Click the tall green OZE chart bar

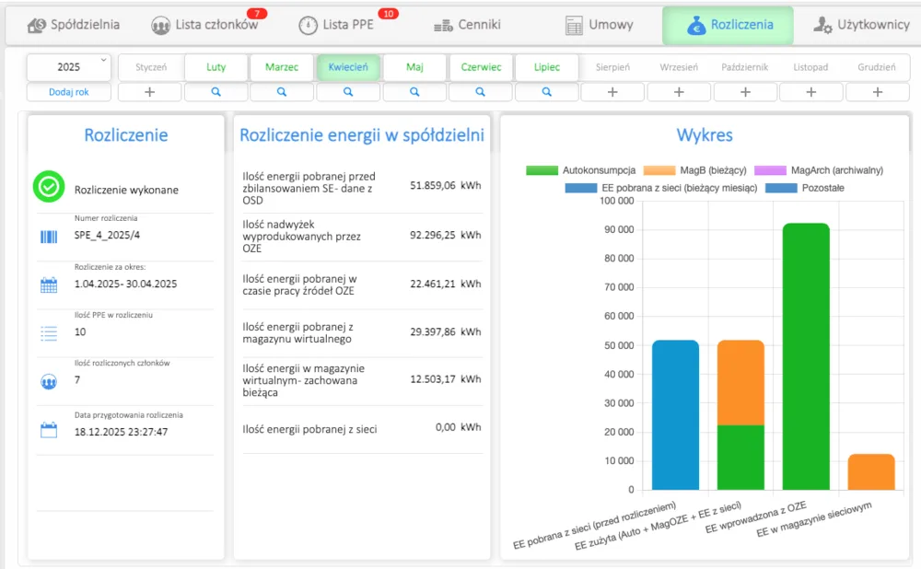pos(806,356)
